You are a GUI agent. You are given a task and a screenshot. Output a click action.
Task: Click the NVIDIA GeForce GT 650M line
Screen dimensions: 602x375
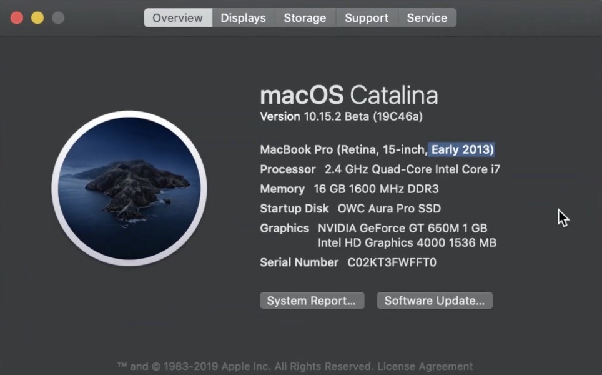402,228
